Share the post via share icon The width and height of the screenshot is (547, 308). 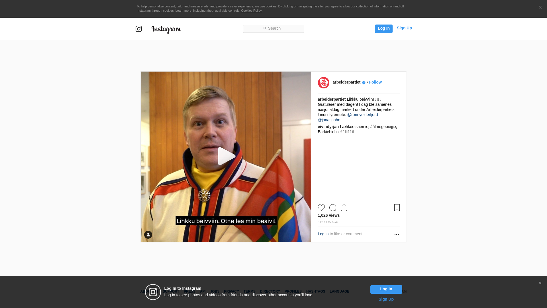coord(344,208)
